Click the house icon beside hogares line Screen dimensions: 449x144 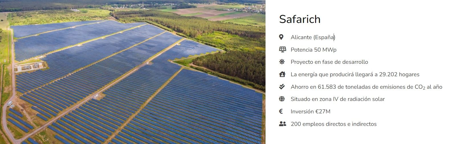[x=282, y=74]
